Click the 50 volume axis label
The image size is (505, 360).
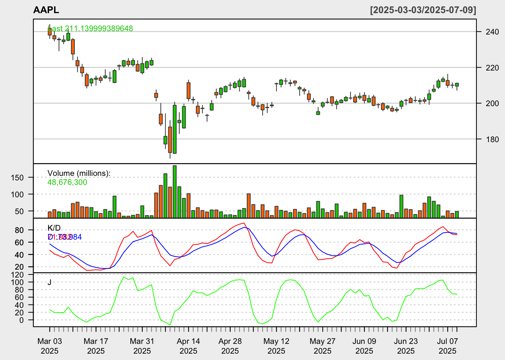(20, 211)
